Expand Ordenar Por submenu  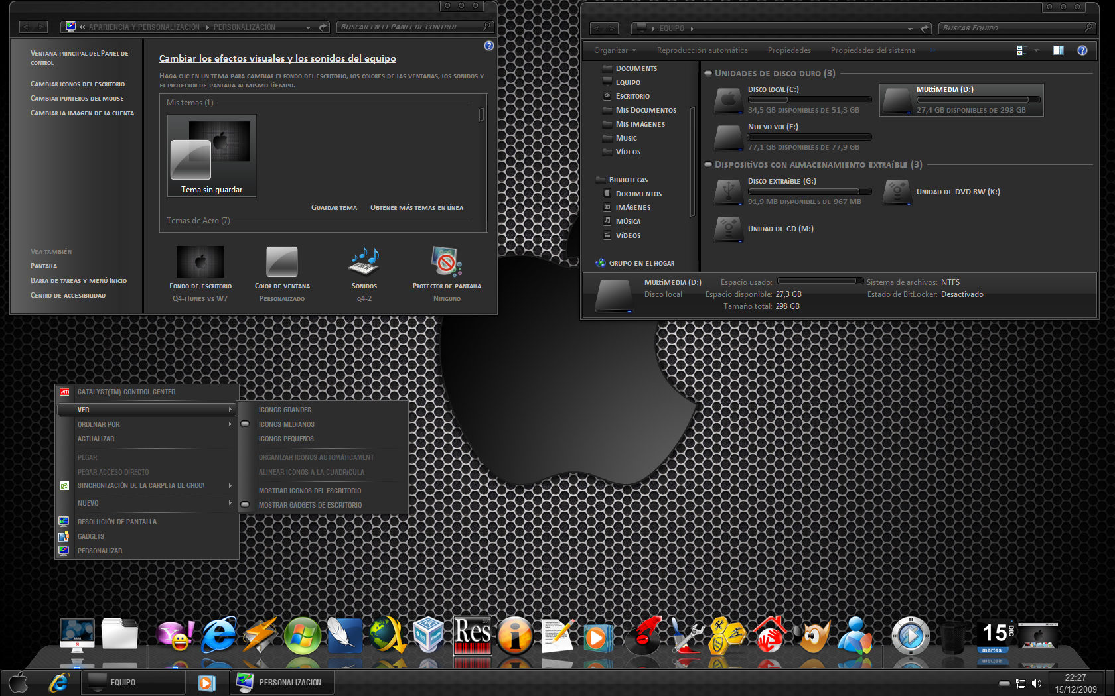click(x=147, y=424)
